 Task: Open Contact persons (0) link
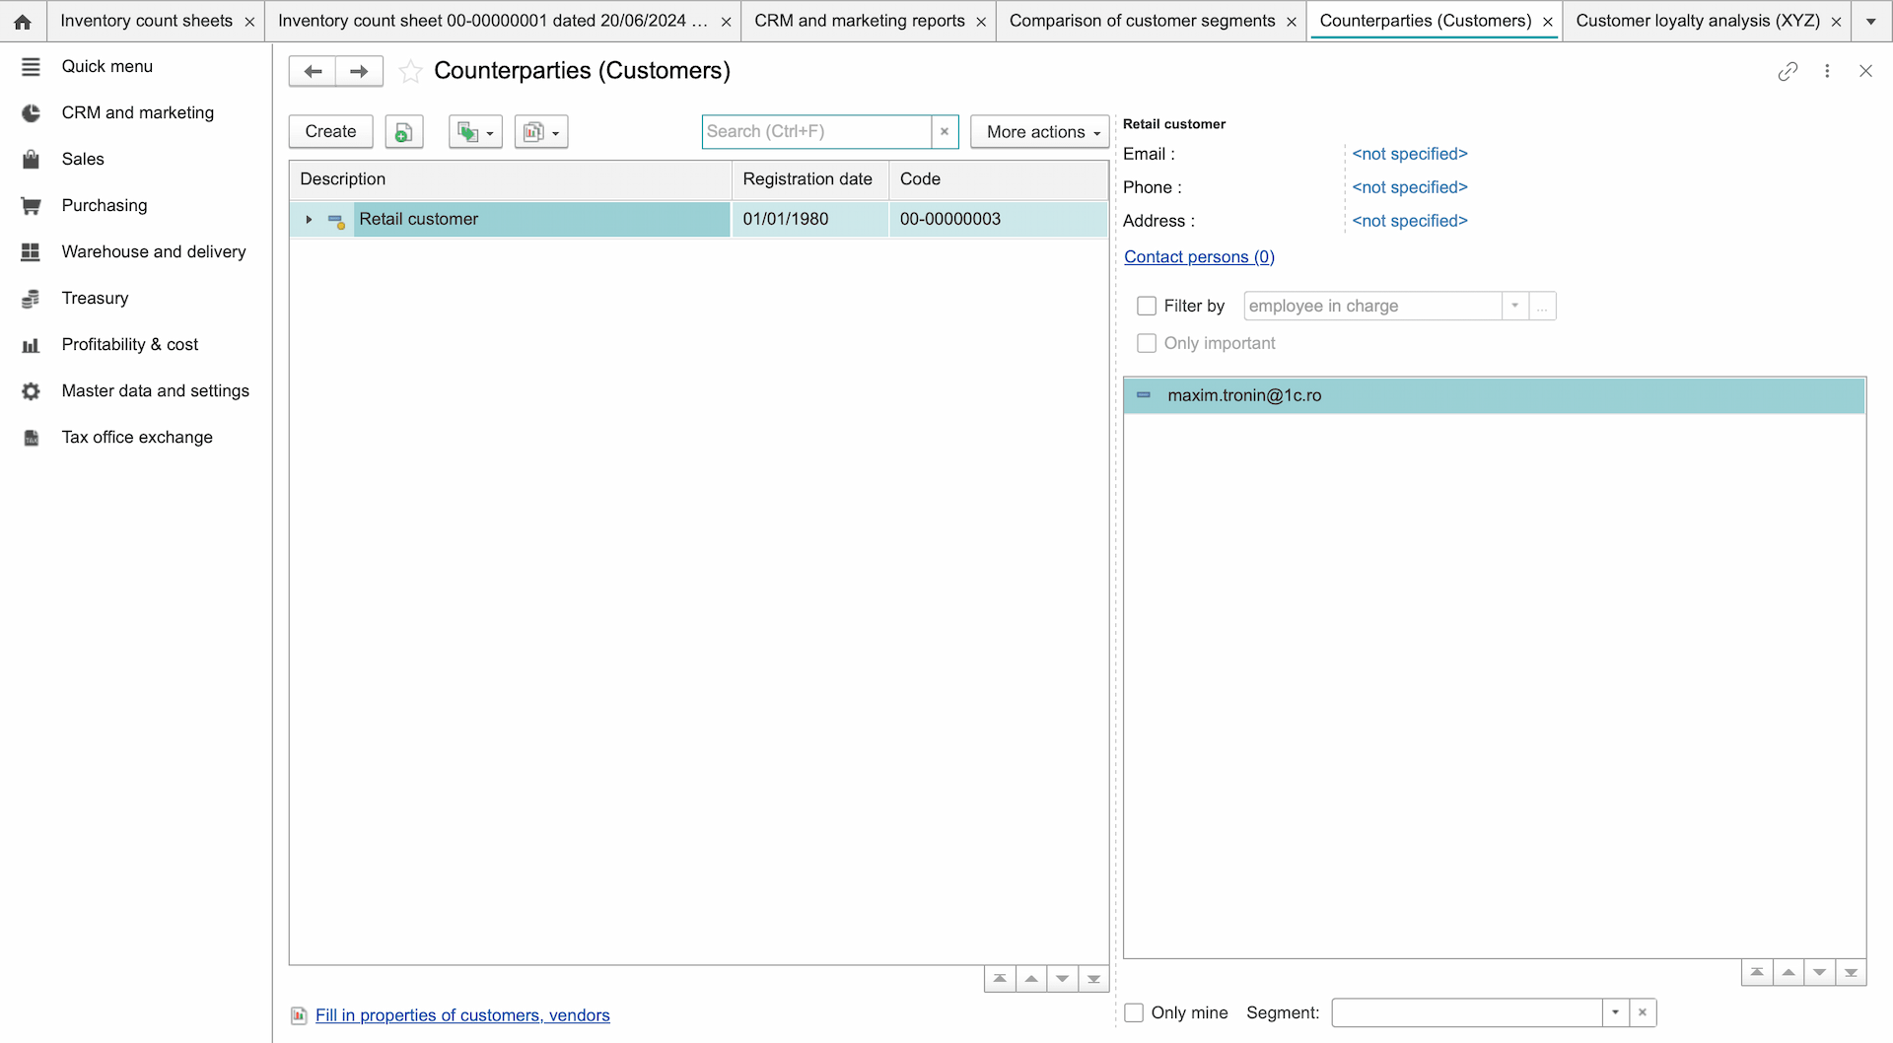(1199, 256)
